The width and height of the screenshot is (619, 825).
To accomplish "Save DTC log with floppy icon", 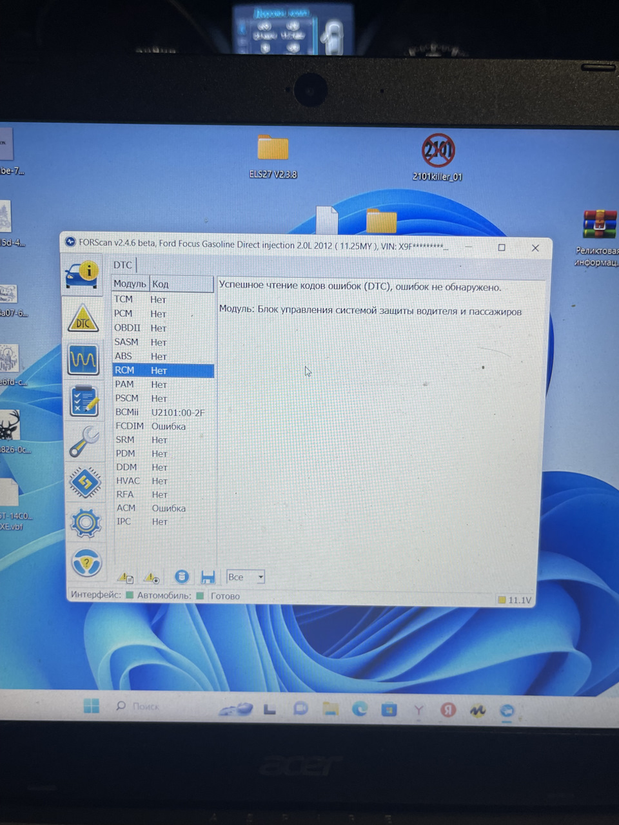I will pyautogui.click(x=208, y=577).
